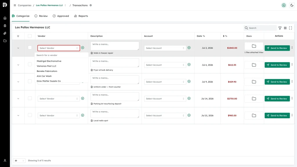
Task: Open docs folder for Local radio spot
Action: 254,115
